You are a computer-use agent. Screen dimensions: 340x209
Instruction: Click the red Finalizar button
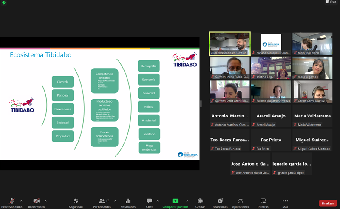pos(328,203)
